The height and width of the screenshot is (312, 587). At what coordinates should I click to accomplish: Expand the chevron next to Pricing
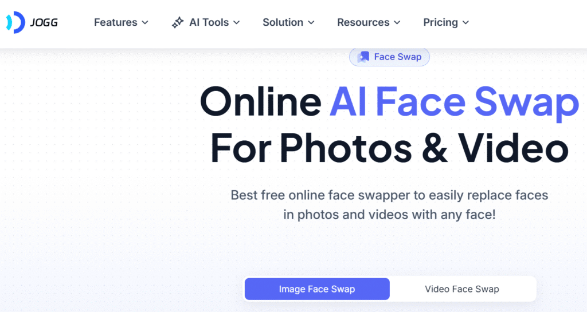coord(465,23)
